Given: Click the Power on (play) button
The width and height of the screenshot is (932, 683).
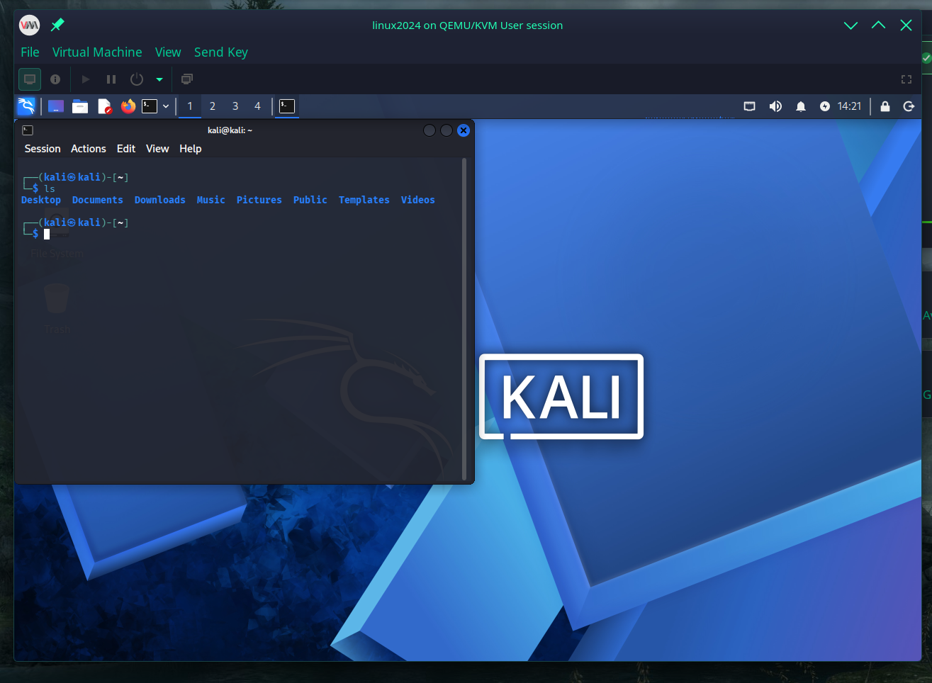Looking at the screenshot, I should pyautogui.click(x=86, y=79).
